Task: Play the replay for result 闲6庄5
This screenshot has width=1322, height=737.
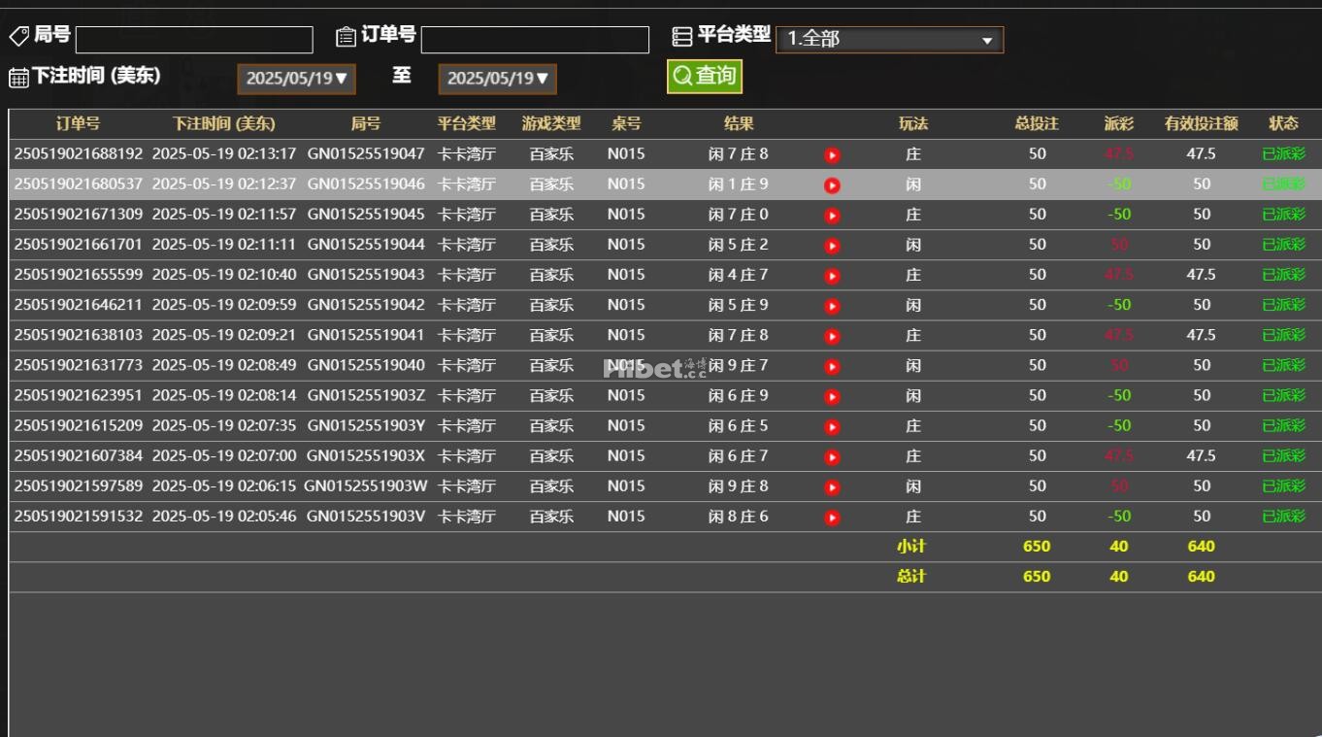Action: [x=832, y=425]
